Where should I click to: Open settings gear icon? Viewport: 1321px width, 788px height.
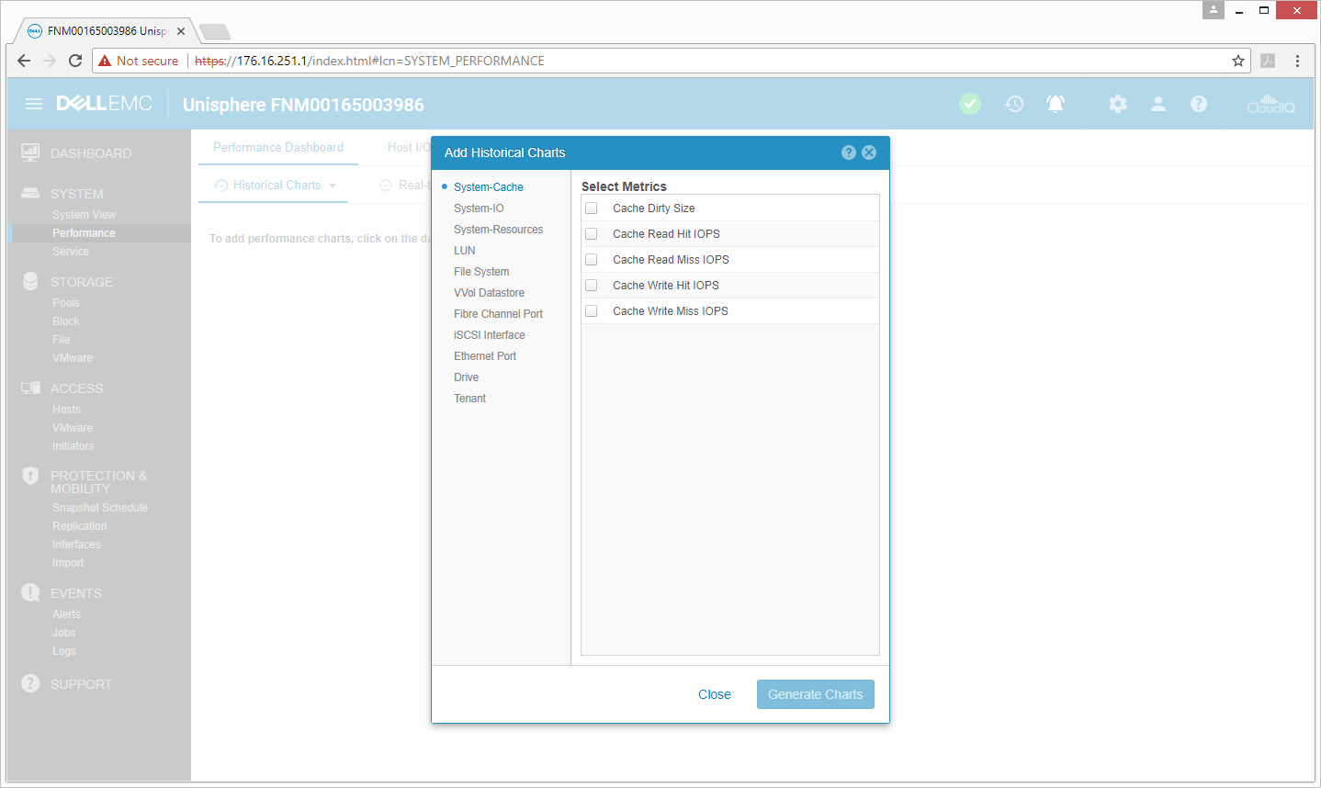tap(1118, 104)
